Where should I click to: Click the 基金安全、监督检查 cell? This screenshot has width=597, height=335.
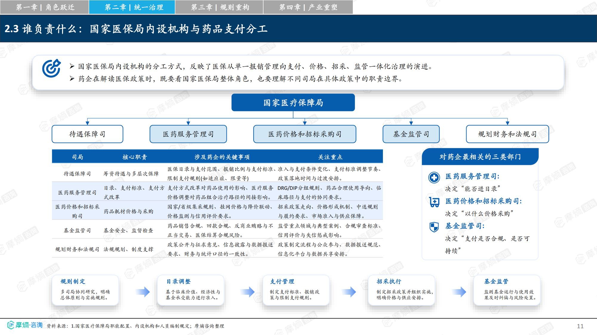tap(128, 230)
